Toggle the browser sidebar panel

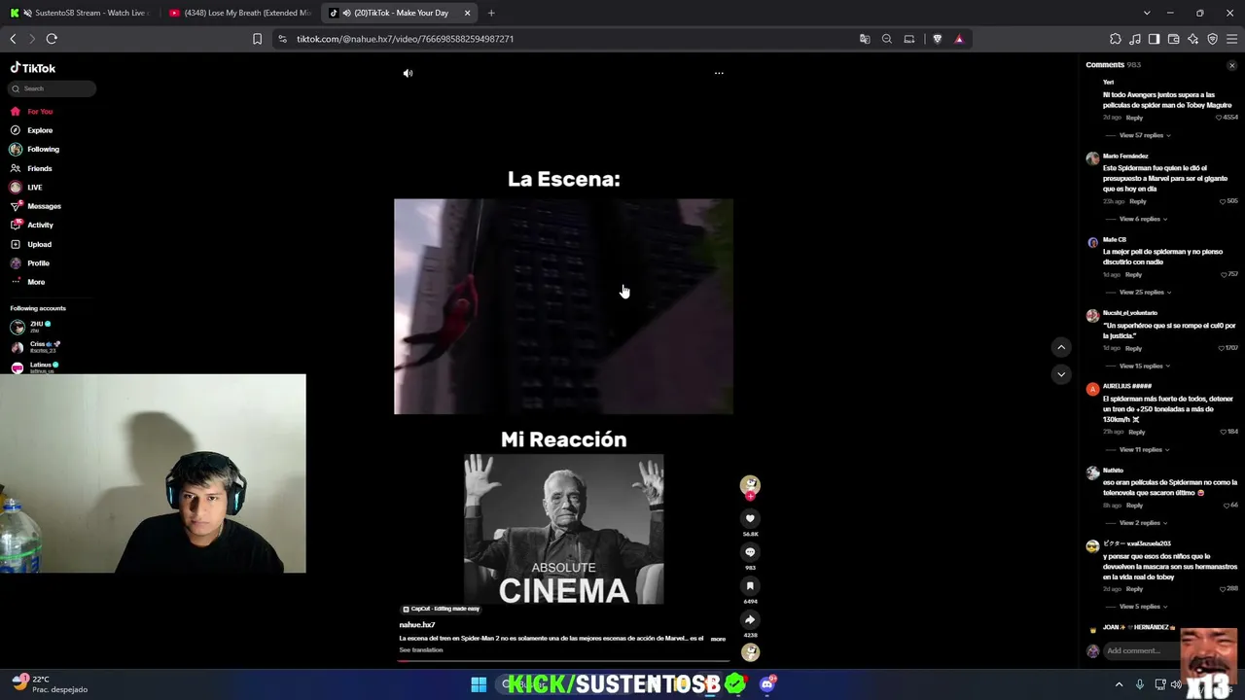pyautogui.click(x=1154, y=39)
